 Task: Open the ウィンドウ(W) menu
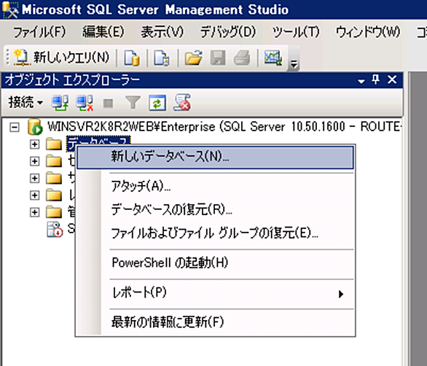pyautogui.click(x=368, y=32)
